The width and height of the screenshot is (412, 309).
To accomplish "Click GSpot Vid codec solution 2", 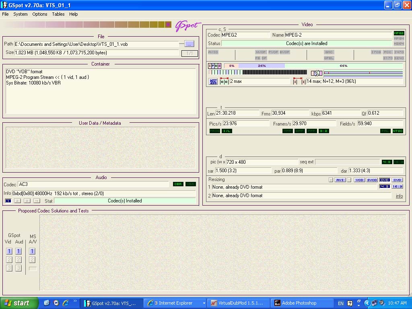I will (9, 260).
